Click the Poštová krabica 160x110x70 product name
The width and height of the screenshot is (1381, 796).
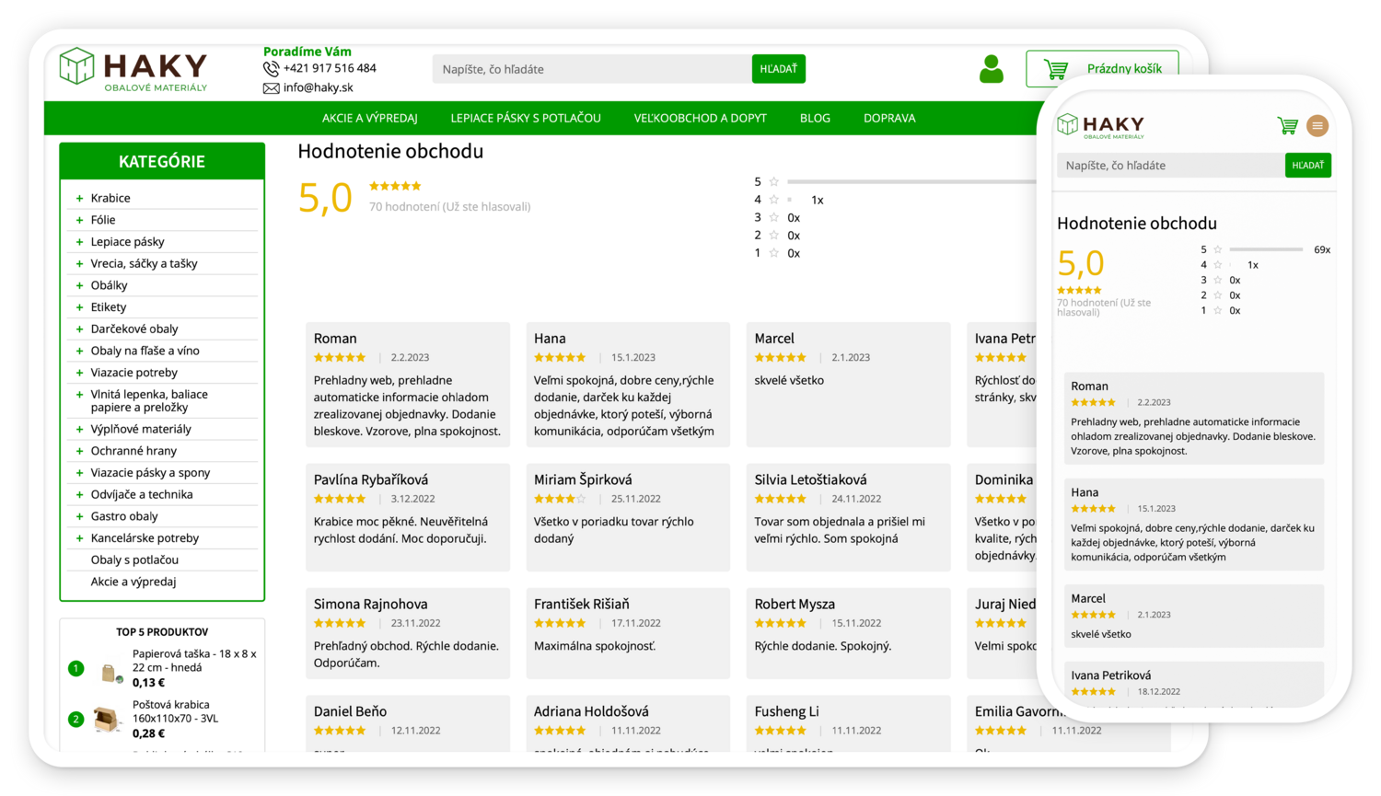coord(175,711)
